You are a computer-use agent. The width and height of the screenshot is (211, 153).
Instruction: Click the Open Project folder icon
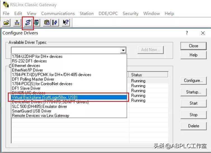pyautogui.click(x=6, y=23)
